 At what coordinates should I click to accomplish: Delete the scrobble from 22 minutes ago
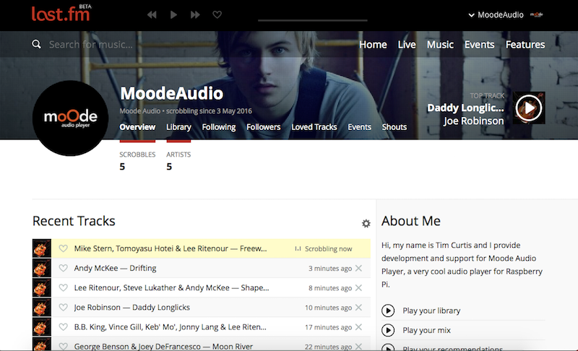point(358,346)
